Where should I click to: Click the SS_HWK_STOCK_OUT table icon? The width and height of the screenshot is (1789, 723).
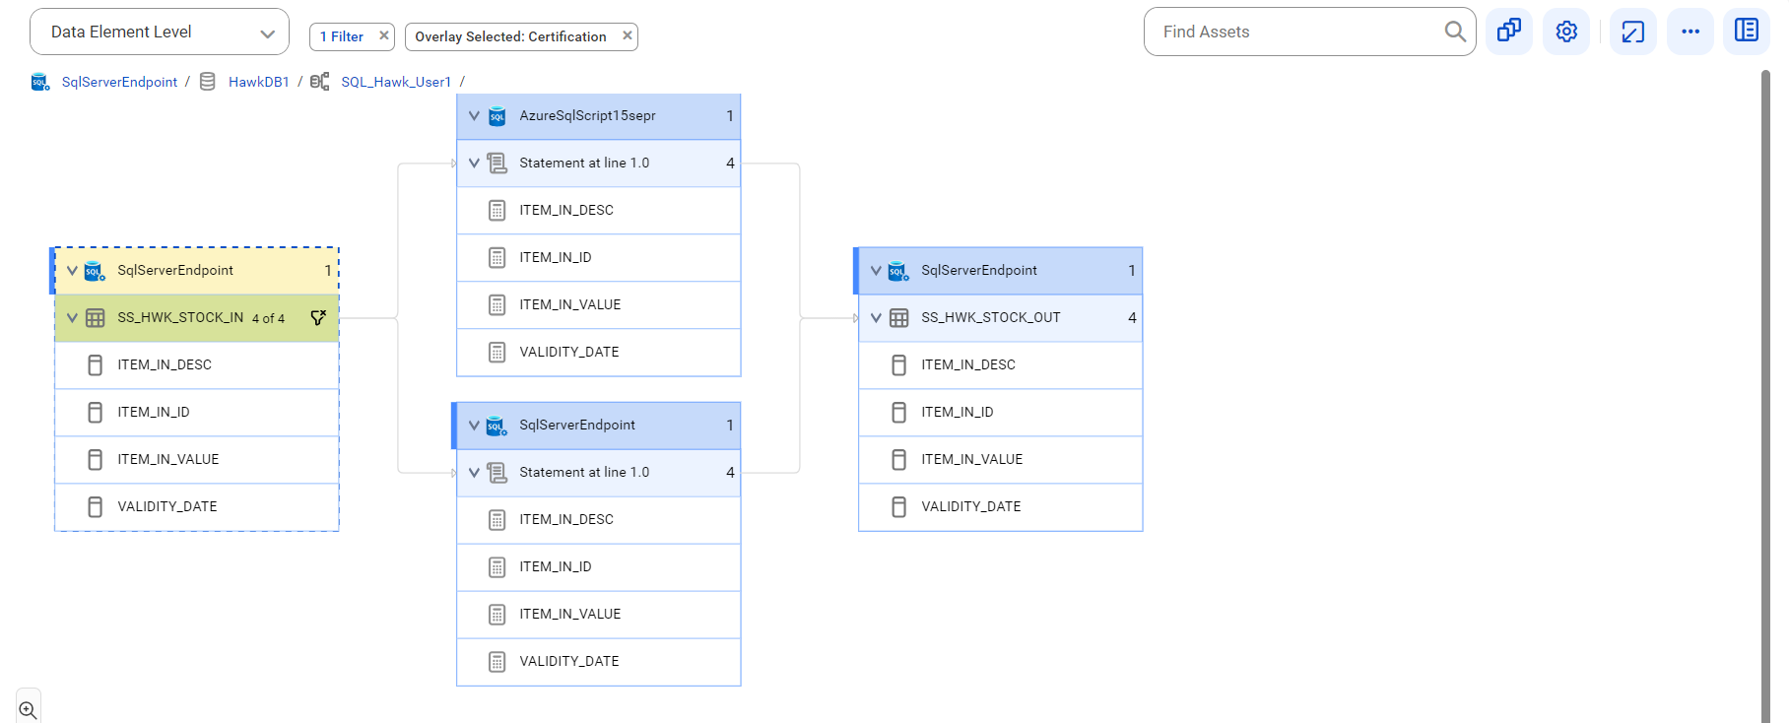point(899,318)
